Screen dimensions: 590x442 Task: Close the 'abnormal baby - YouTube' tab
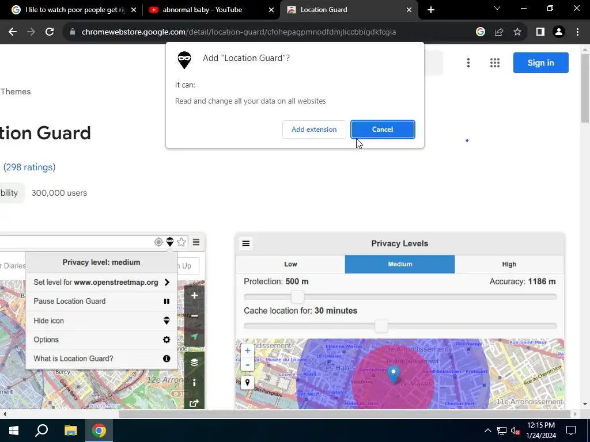tap(271, 10)
